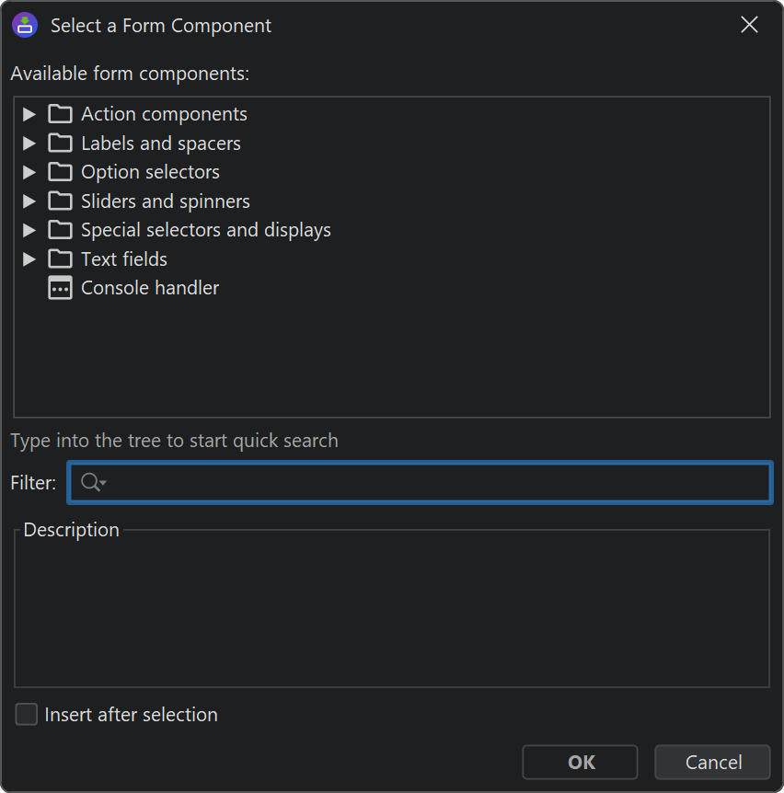Click the Special selectors and displays folder icon
This screenshot has height=793, width=784.
(60, 230)
